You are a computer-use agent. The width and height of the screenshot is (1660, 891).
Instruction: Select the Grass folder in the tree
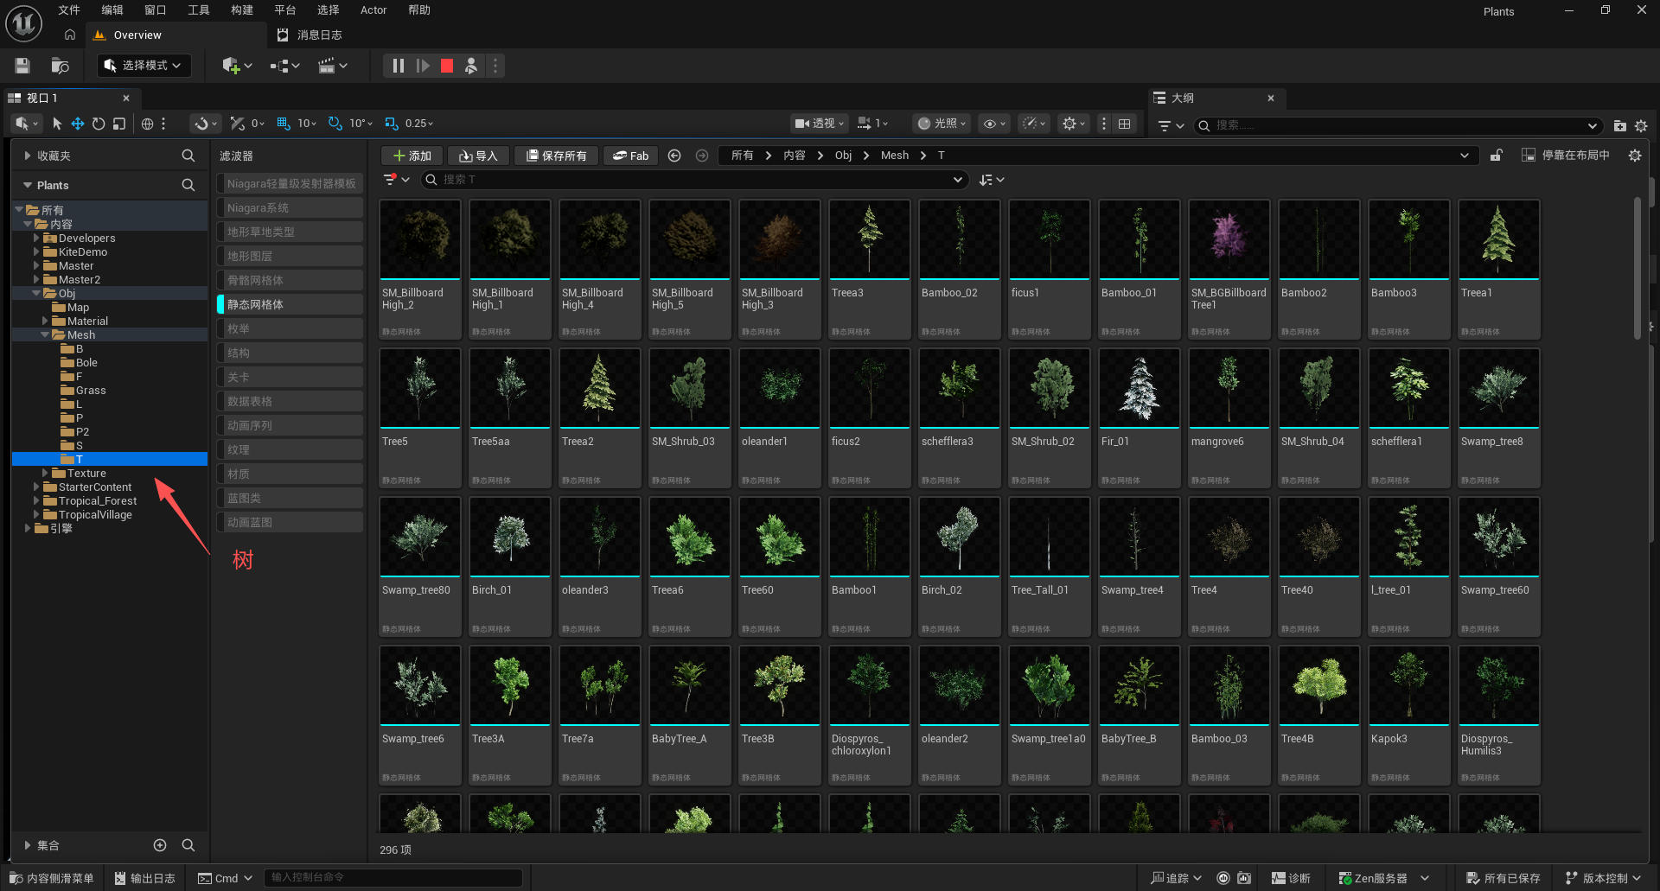point(91,391)
